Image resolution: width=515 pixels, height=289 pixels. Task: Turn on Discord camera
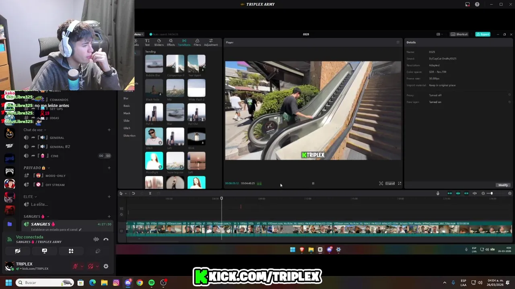point(18,251)
